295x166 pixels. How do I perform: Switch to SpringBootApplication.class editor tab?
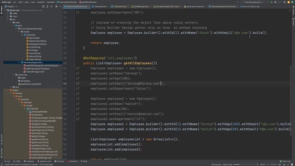(167, 6)
